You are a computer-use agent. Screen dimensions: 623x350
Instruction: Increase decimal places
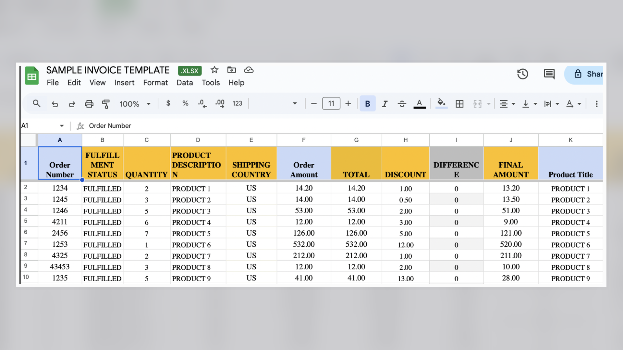click(220, 104)
